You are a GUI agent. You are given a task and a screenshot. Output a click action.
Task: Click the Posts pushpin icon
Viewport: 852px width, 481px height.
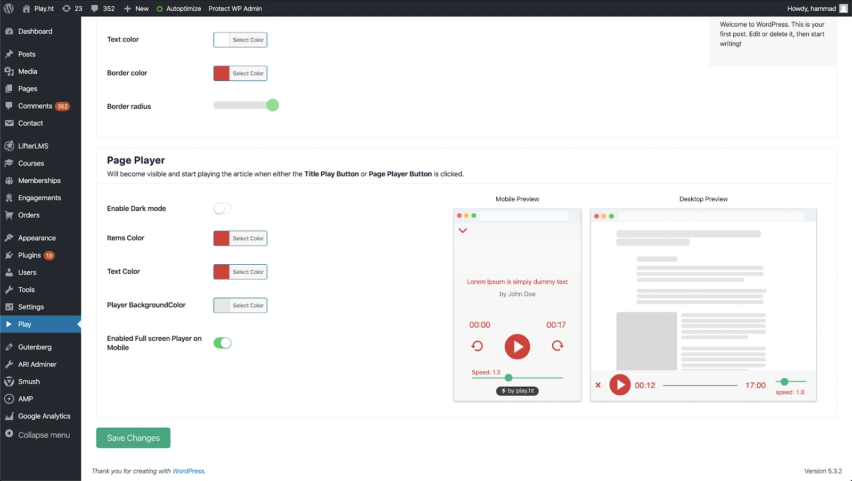click(x=9, y=54)
